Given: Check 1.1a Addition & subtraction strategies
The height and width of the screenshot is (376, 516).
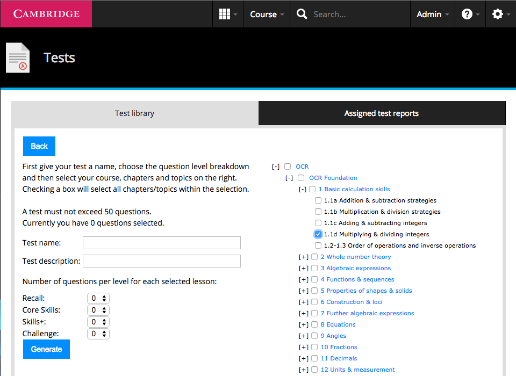Looking at the screenshot, I should pos(318,200).
